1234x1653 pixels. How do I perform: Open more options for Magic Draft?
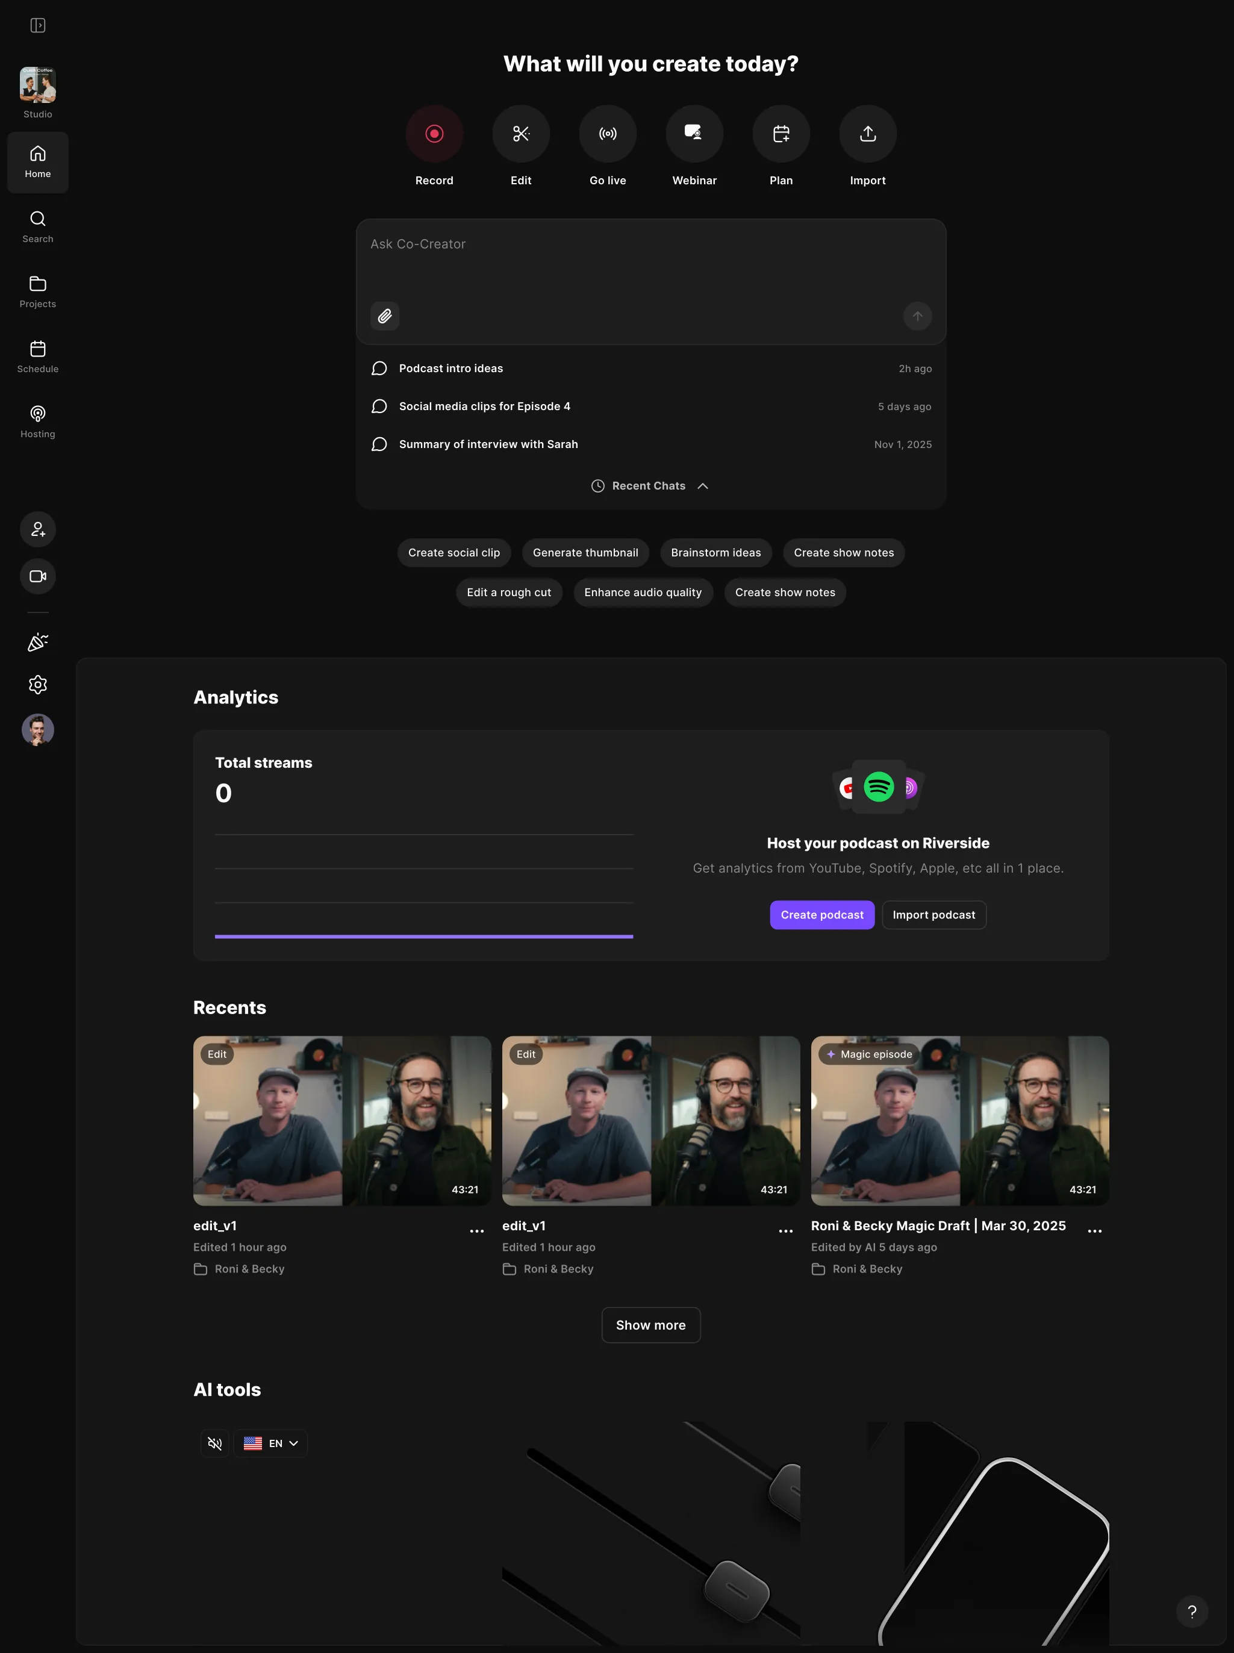[1094, 1230]
